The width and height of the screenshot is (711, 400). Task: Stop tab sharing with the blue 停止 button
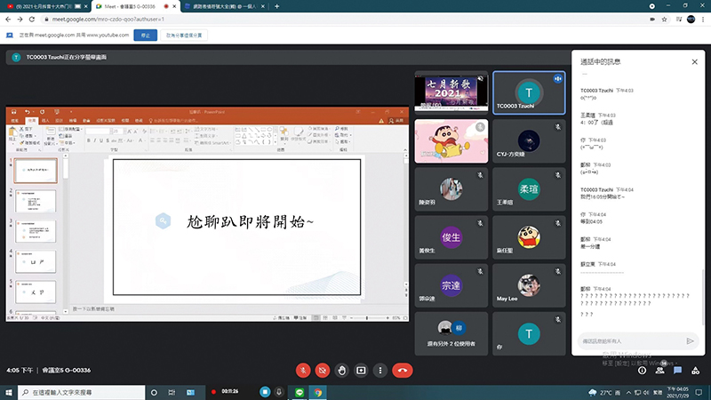pos(146,36)
